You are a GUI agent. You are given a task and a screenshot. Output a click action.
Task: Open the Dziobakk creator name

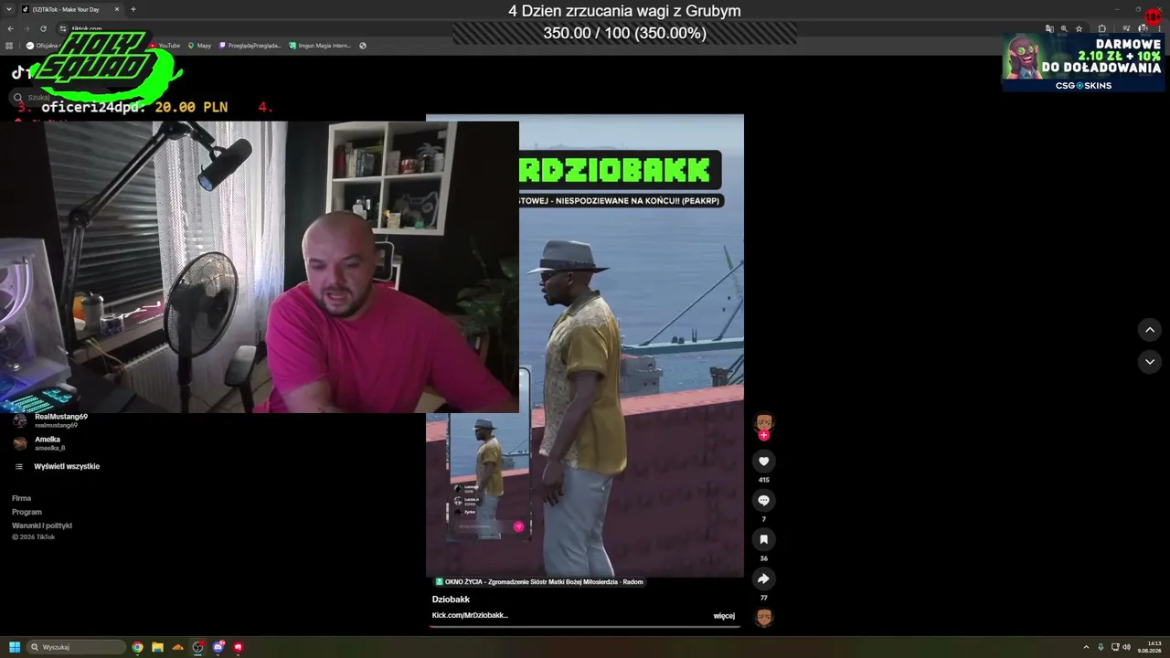pyautogui.click(x=451, y=600)
